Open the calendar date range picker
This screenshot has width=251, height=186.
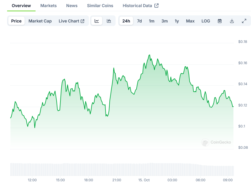click(220, 21)
